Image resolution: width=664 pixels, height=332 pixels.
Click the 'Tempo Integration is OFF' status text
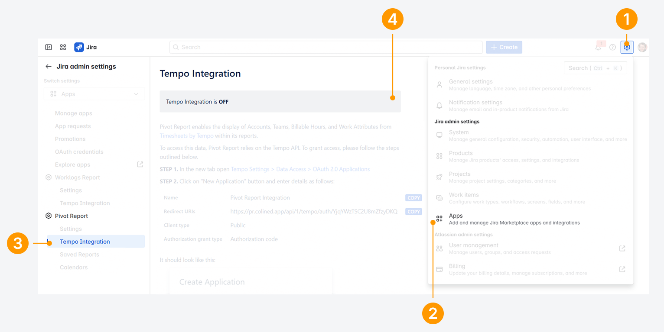pyautogui.click(x=197, y=102)
